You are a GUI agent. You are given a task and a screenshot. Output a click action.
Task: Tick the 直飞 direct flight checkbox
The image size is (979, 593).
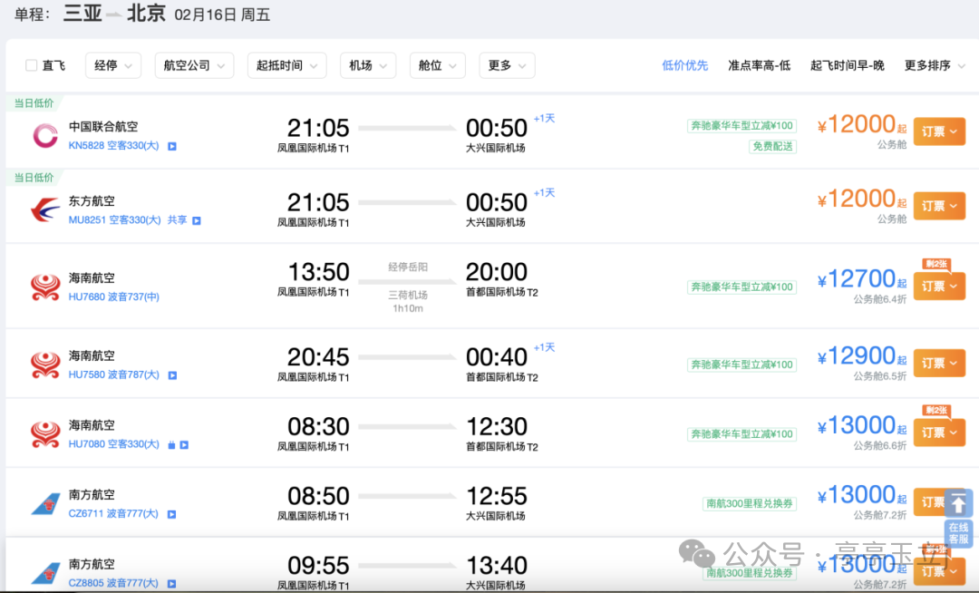31,65
